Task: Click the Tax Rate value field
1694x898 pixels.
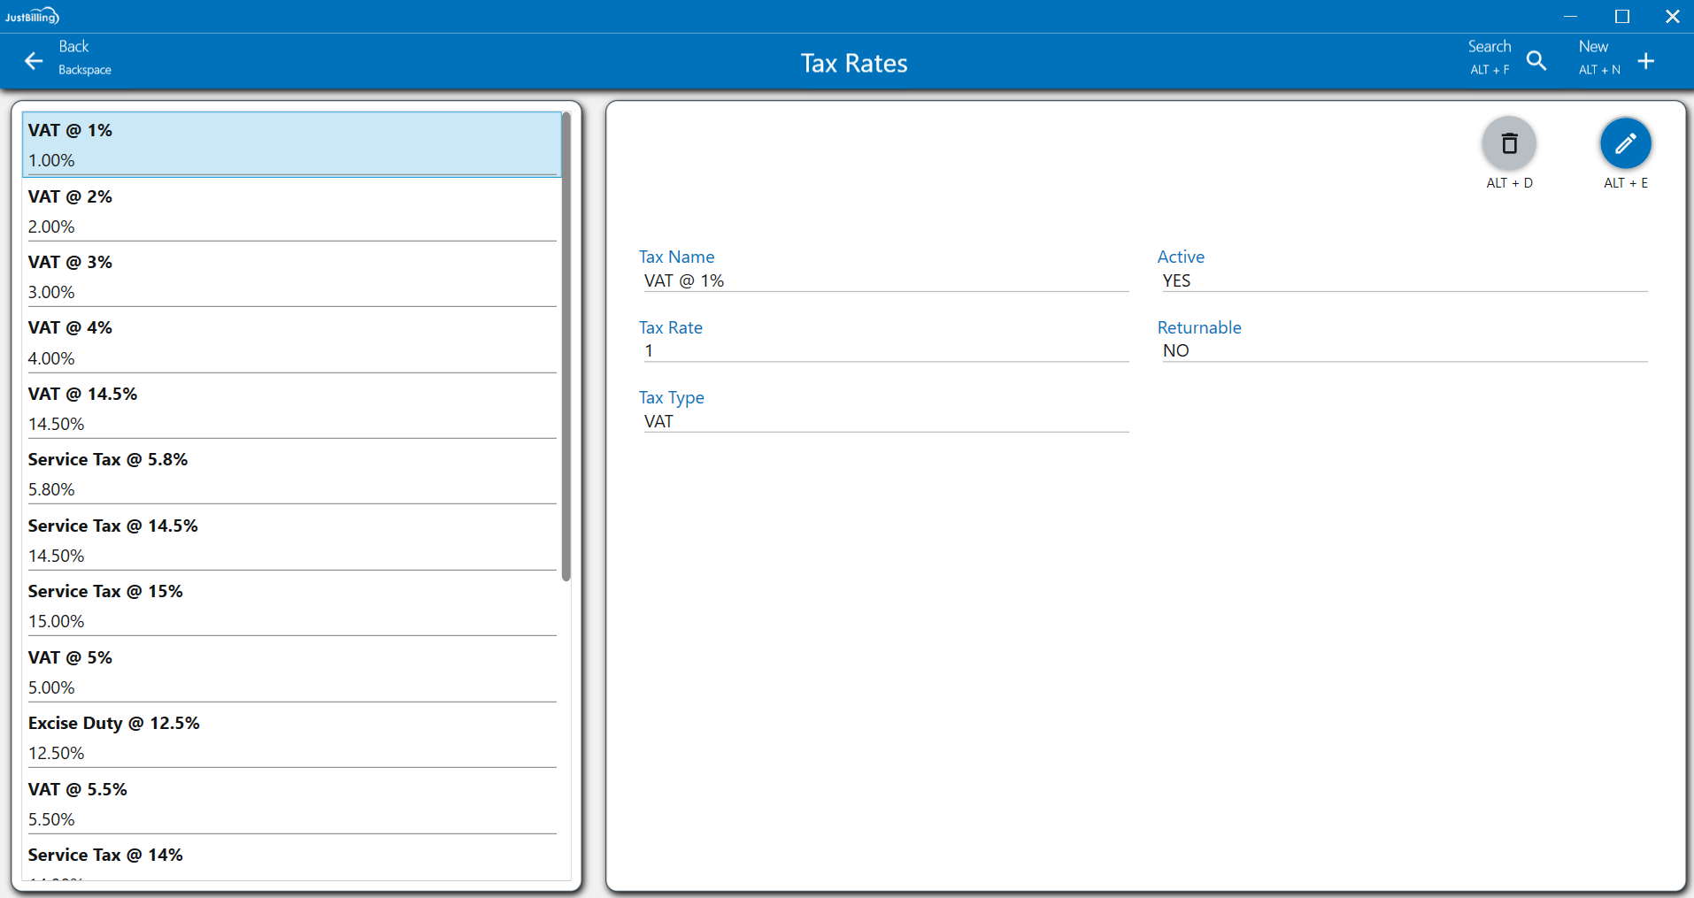Action: pos(883,350)
